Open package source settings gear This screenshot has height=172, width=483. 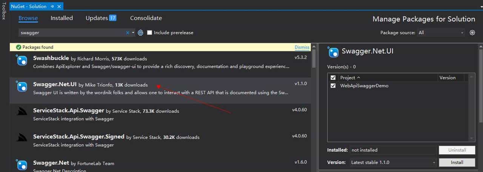click(x=472, y=33)
